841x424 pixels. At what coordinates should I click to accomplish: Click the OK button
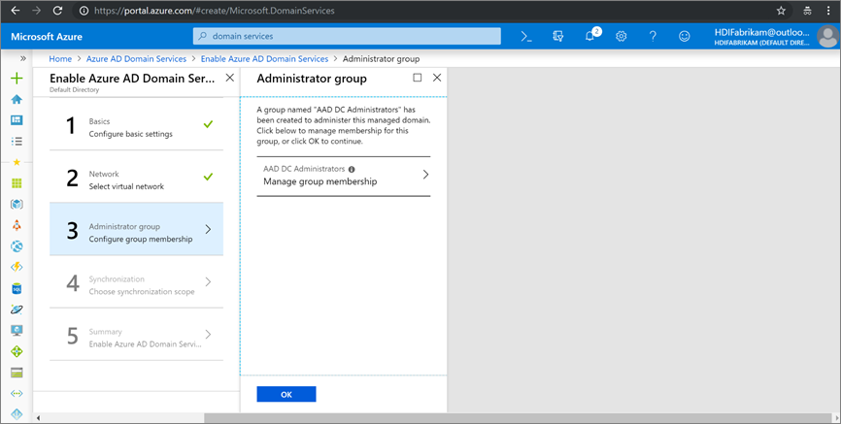point(286,394)
